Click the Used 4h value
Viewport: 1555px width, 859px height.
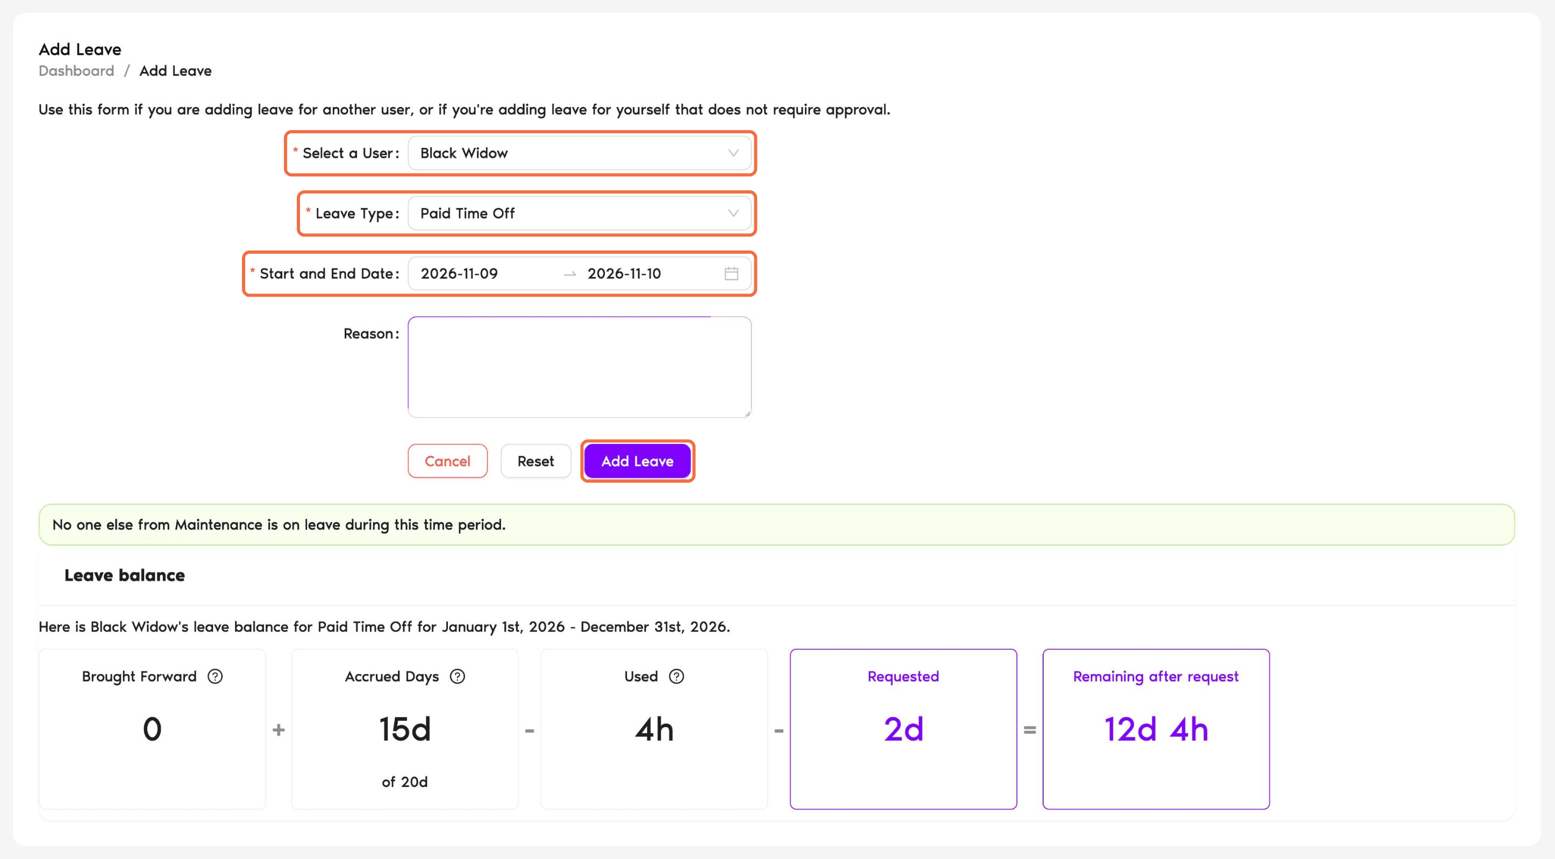click(654, 729)
